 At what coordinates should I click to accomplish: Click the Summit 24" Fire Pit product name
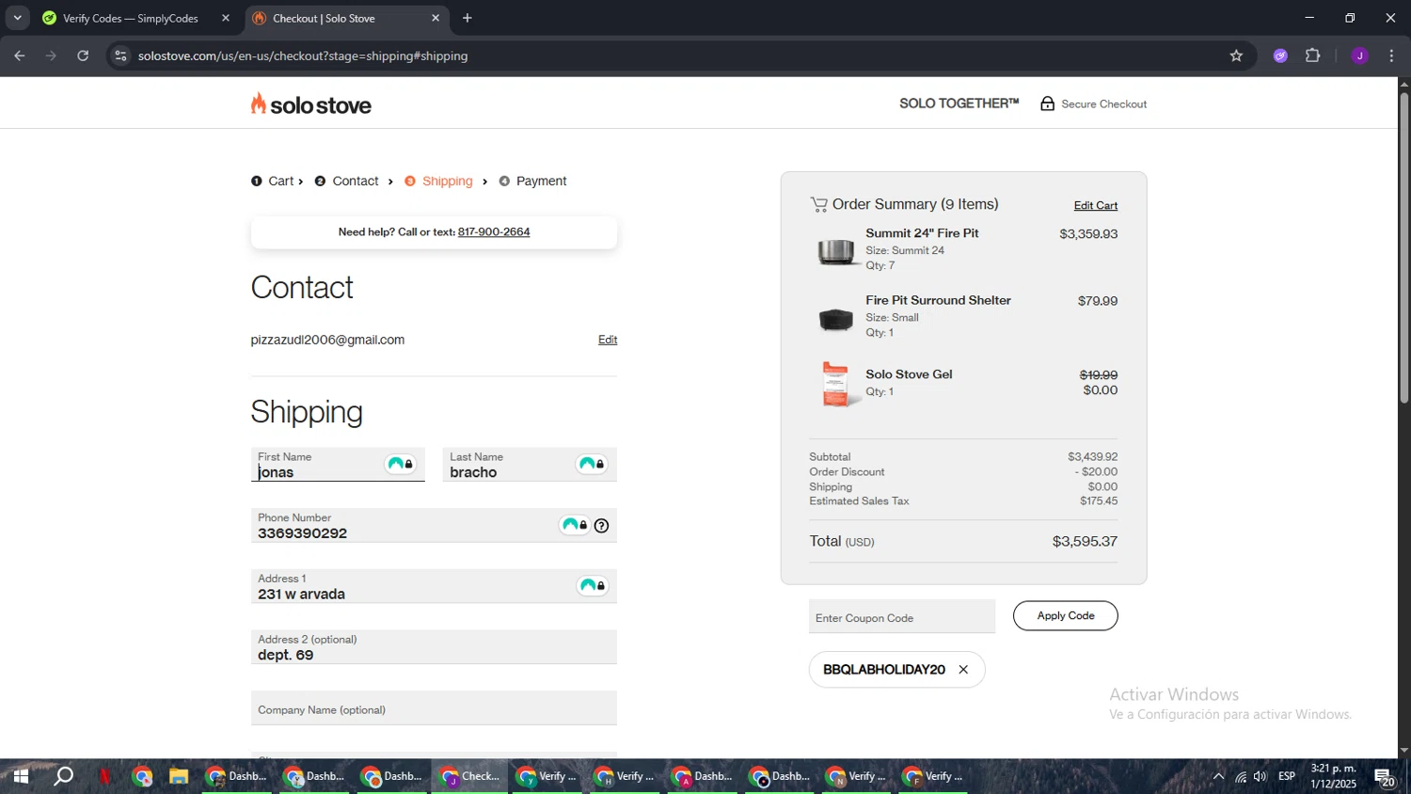coord(922,233)
